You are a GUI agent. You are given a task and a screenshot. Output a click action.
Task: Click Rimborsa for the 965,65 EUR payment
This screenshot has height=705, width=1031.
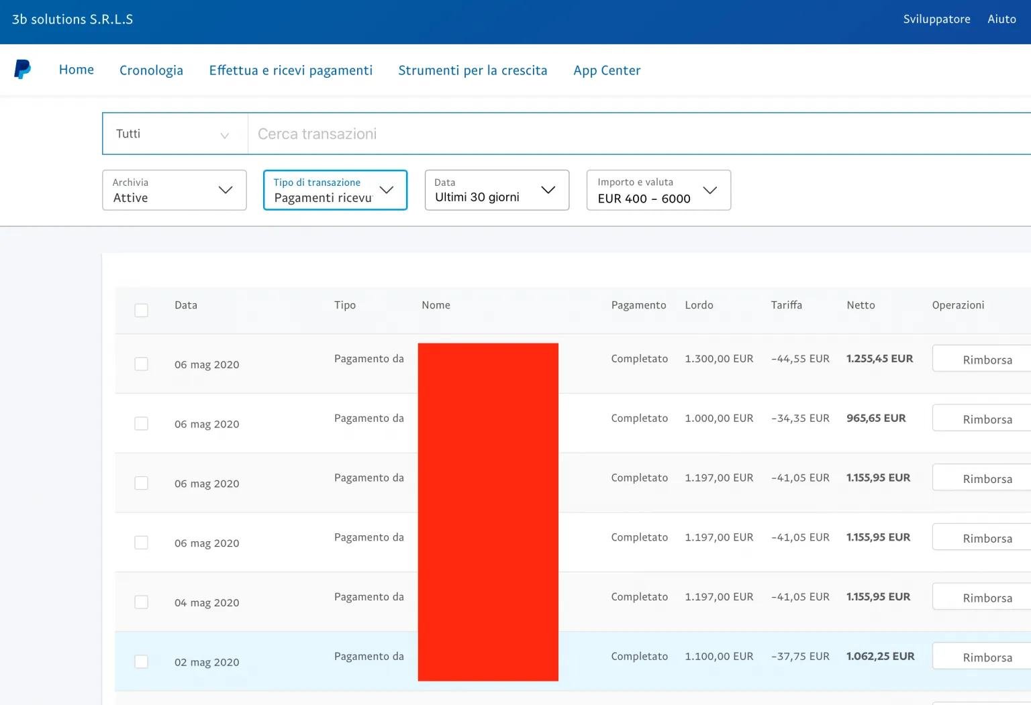[987, 419]
